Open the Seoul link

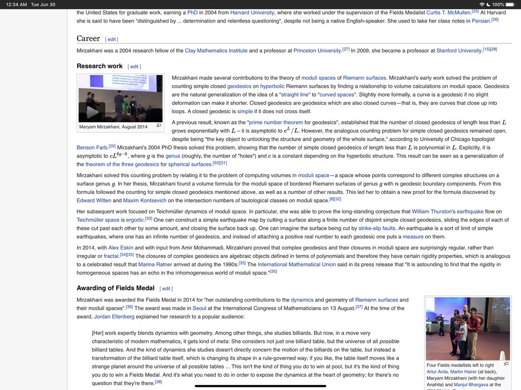pyautogui.click(x=200, y=308)
